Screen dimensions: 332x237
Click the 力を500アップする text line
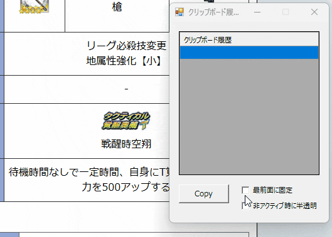click(x=126, y=187)
